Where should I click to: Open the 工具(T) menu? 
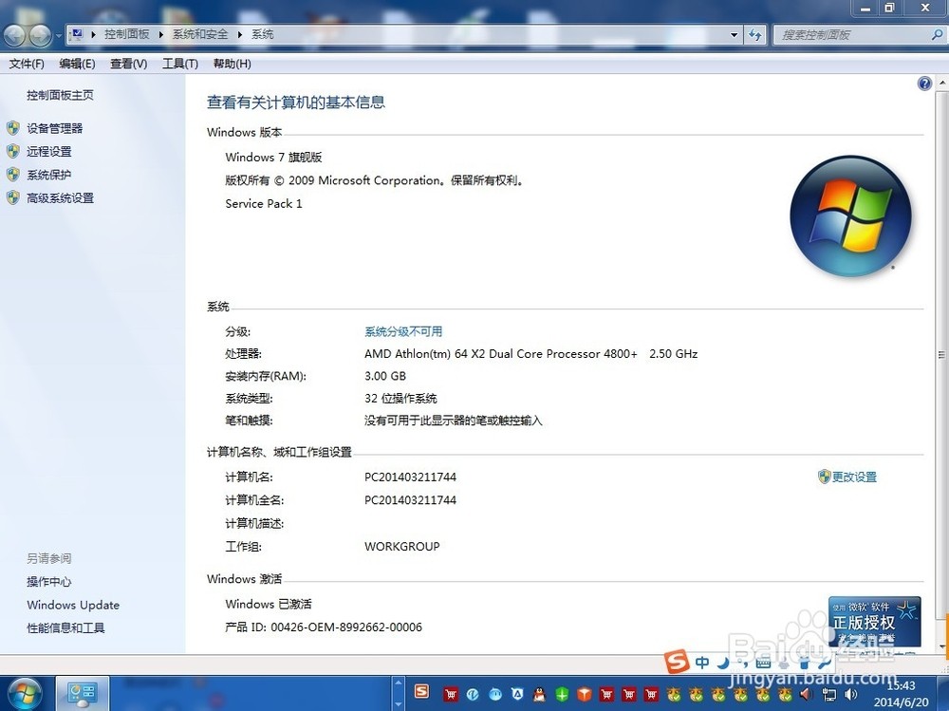180,64
